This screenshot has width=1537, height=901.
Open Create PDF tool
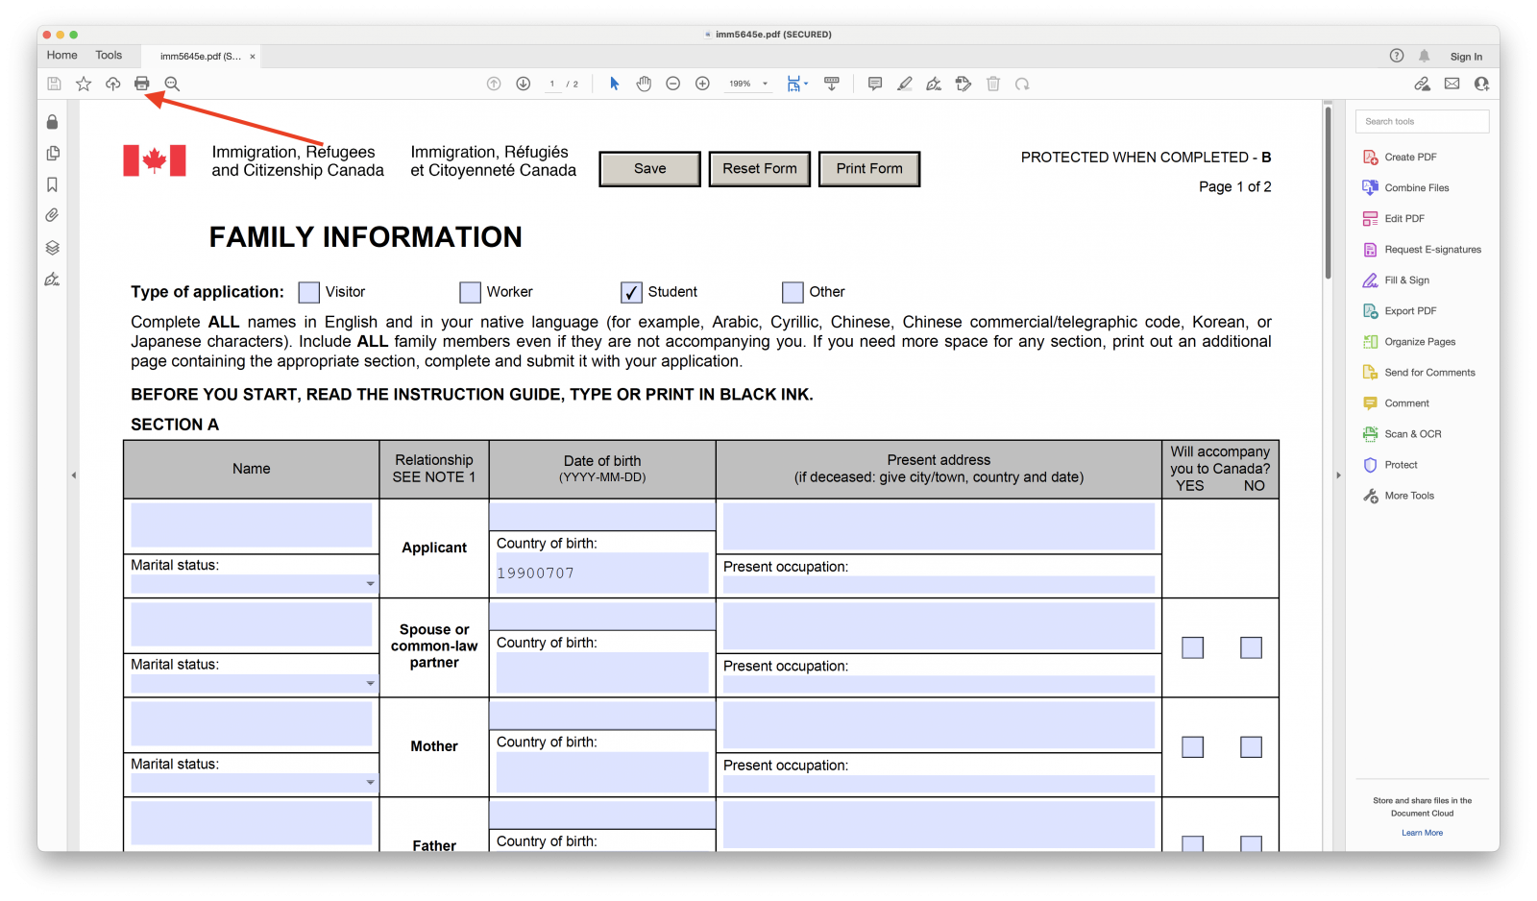[x=1400, y=158]
